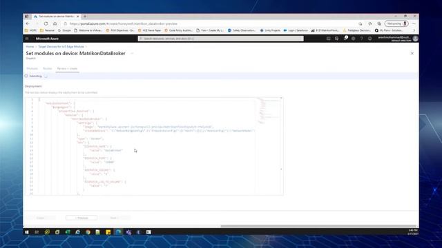
Task: Open the browser ellipsis menu
Action: coord(414,23)
